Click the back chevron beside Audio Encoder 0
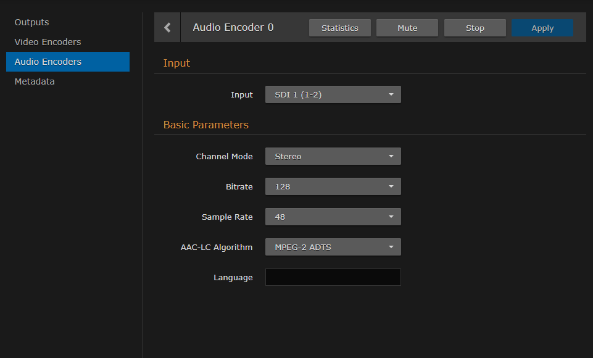Viewport: 593px width, 358px height. (167, 28)
